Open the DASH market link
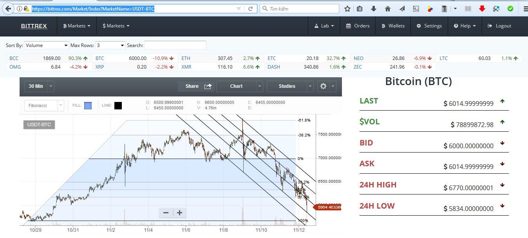Image resolution: width=528 pixels, height=238 pixels. (x=274, y=67)
